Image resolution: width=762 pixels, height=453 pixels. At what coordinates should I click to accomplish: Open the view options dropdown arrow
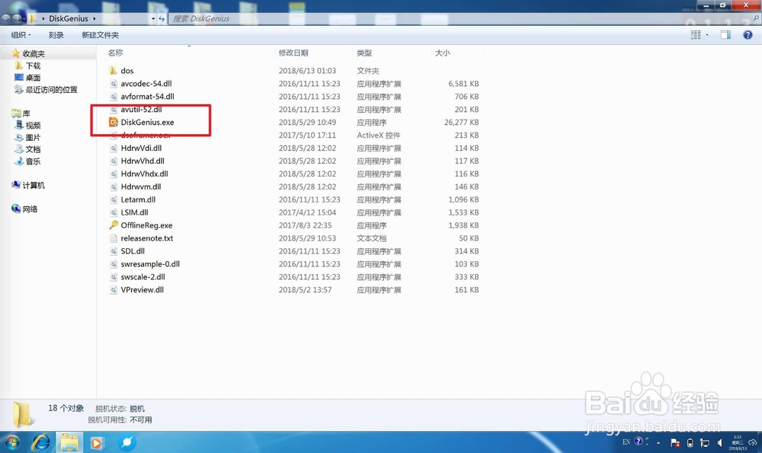click(x=707, y=35)
